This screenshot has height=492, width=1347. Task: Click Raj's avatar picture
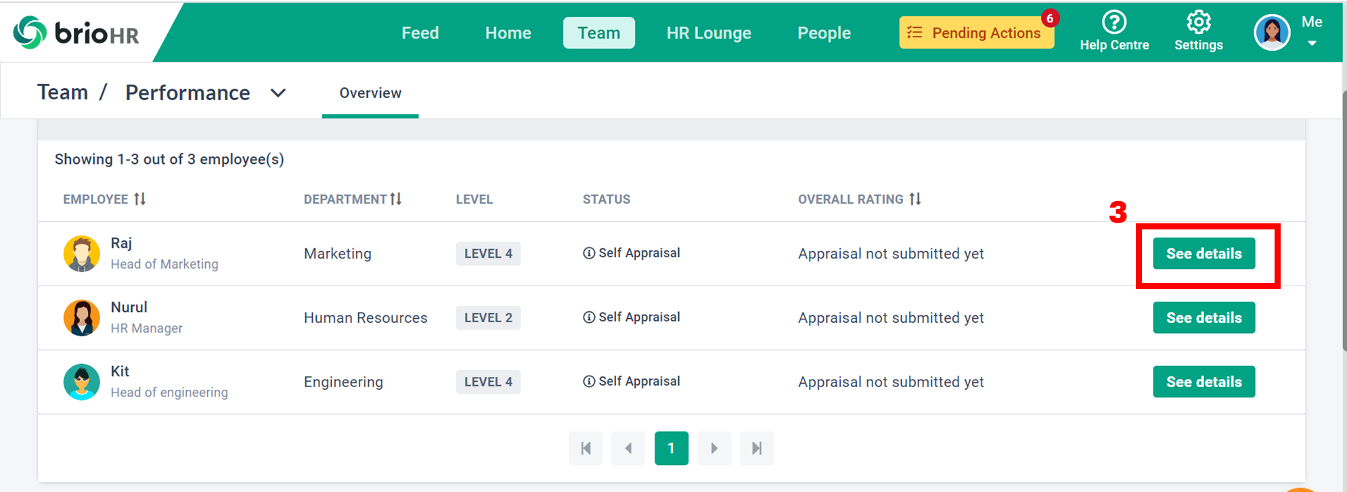81,254
